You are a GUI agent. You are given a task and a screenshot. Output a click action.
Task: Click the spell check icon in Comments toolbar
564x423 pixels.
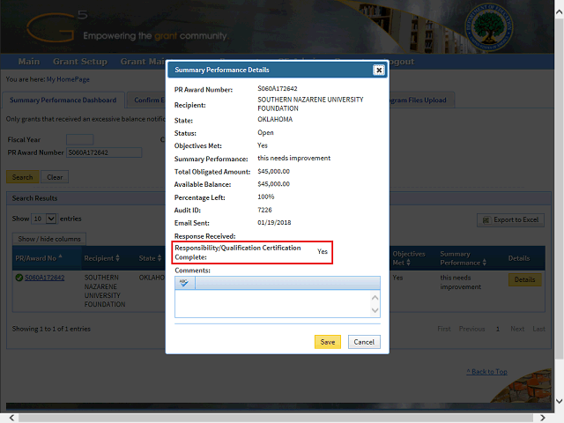pyautogui.click(x=184, y=283)
